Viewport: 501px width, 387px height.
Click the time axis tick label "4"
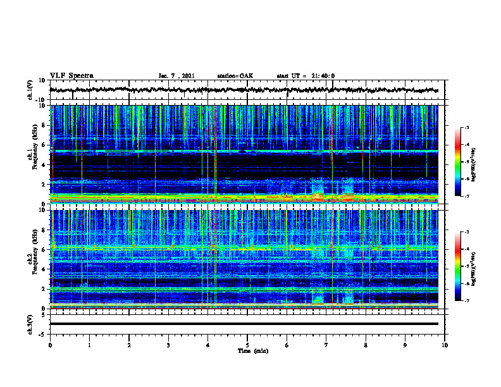coord(208,345)
